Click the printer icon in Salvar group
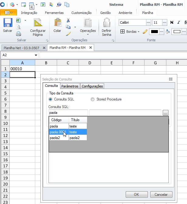Viewport: 187px width, 204px height. pyautogui.click(x=19, y=34)
